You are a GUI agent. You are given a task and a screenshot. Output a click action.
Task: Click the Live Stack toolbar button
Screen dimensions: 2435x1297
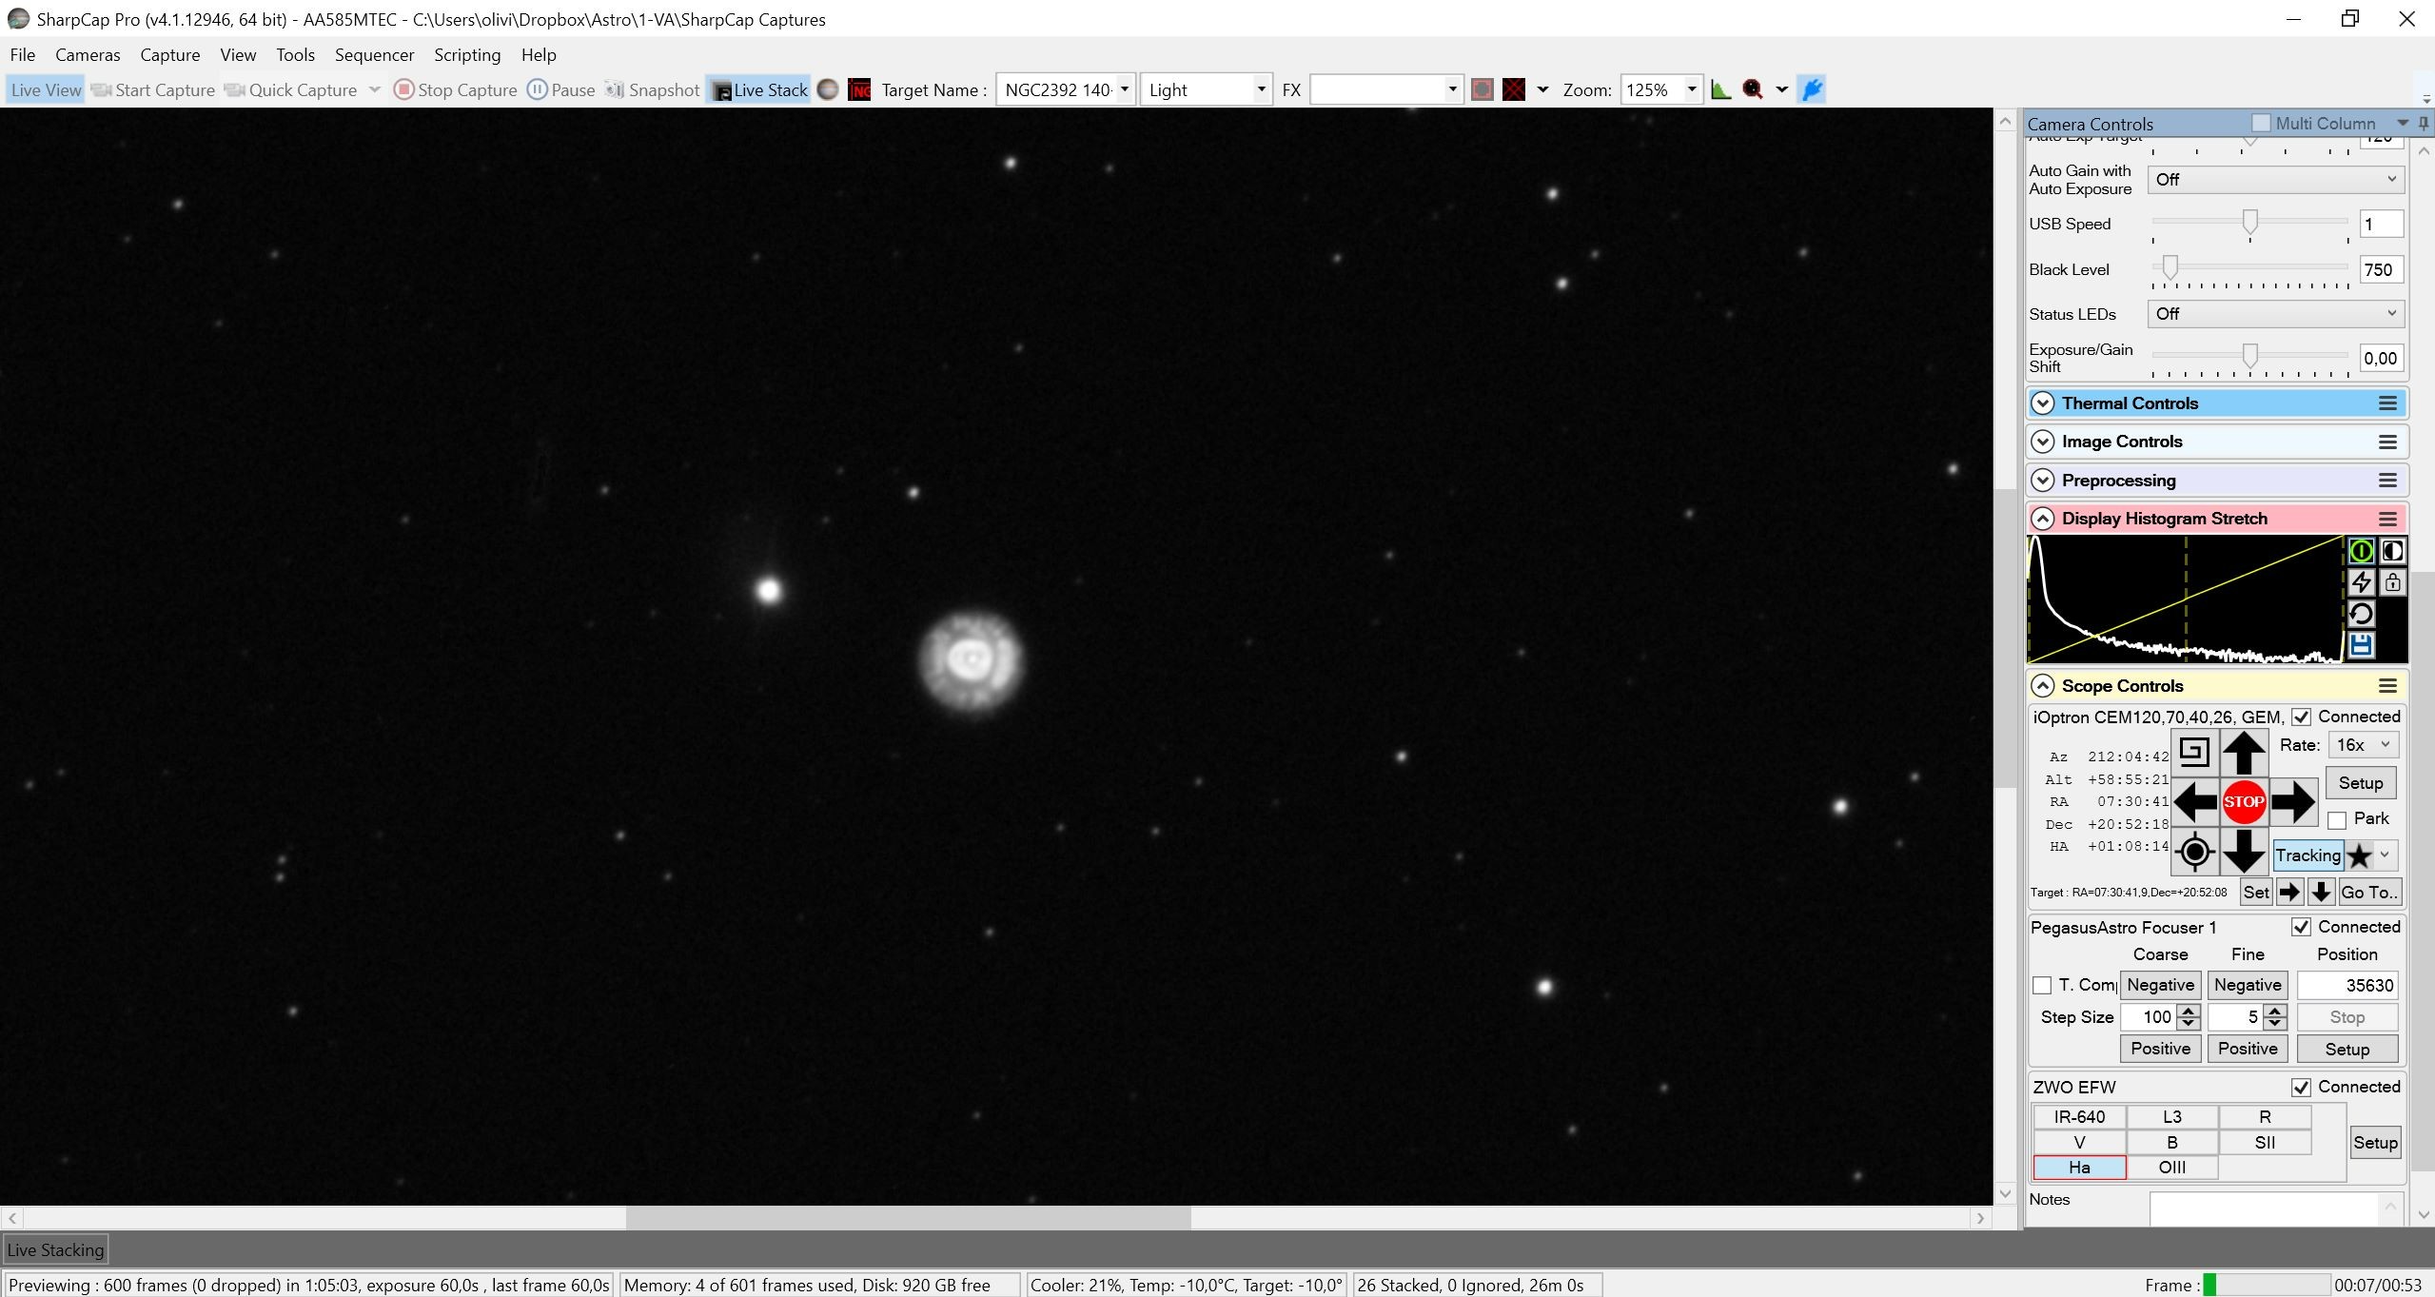[759, 89]
